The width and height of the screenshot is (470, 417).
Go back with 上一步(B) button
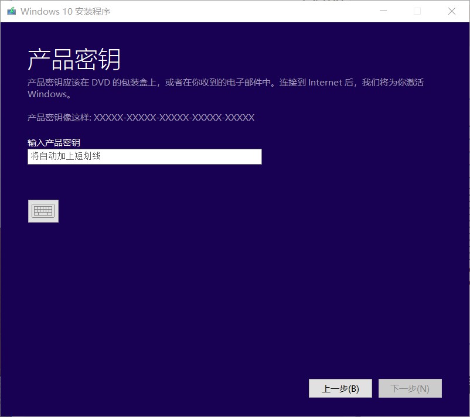340,388
